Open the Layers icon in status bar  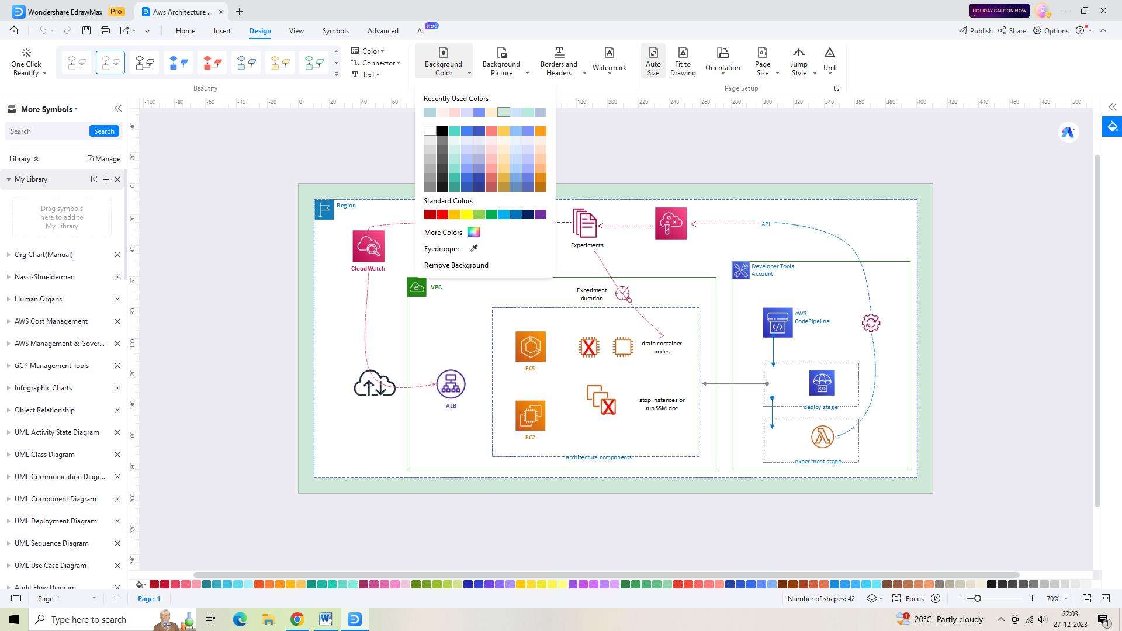(872, 598)
